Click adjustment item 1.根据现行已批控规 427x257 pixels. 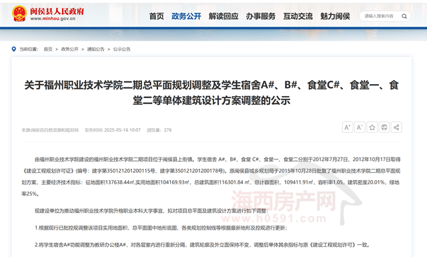[161, 228]
